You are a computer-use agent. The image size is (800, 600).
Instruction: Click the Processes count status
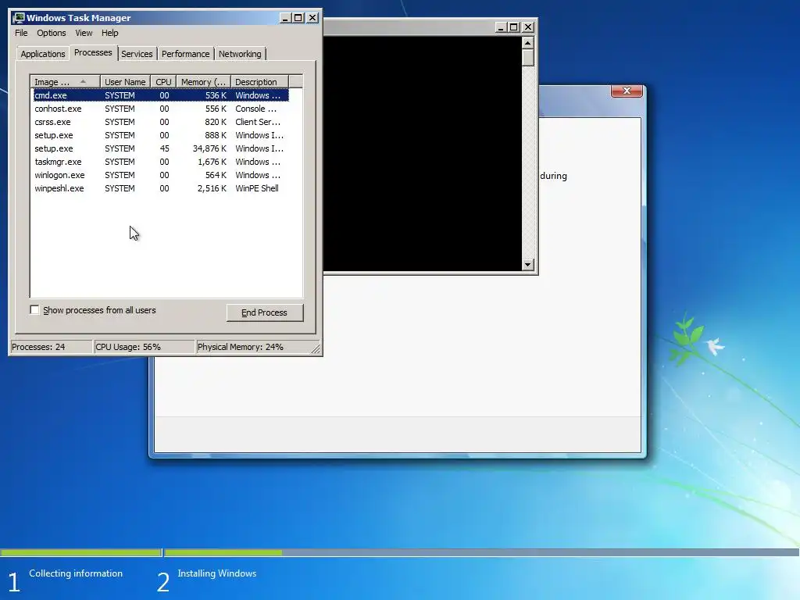38,347
